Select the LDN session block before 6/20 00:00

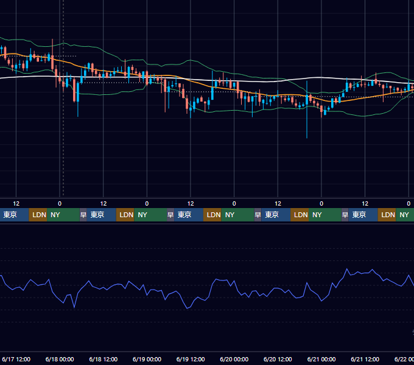coord(212,215)
